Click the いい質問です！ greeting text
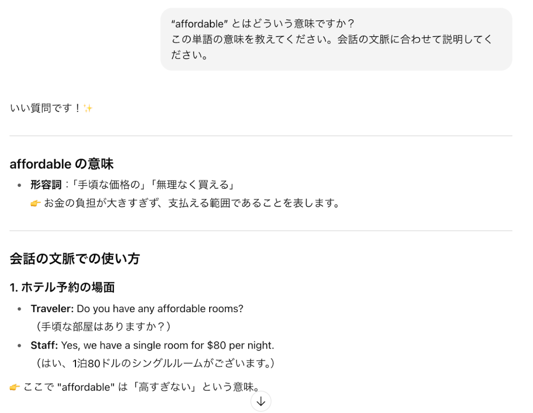 coord(46,108)
